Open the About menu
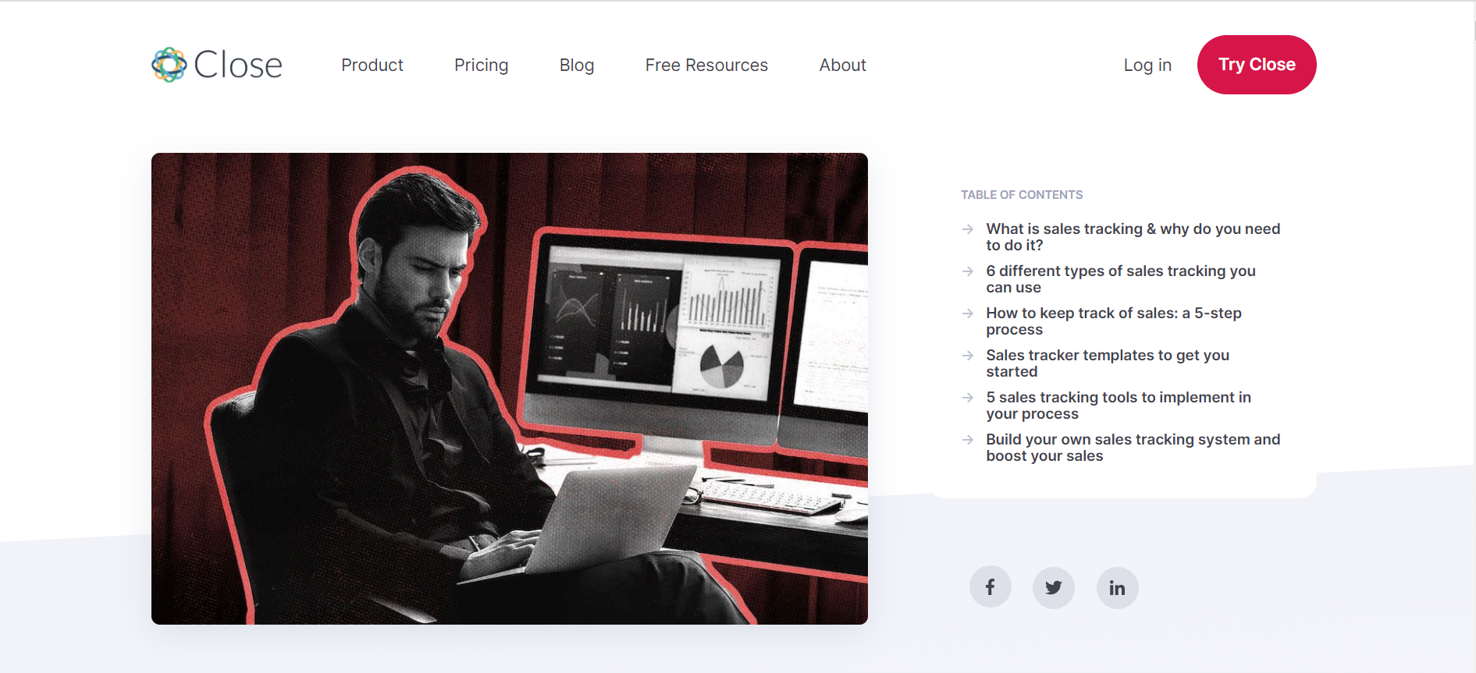The width and height of the screenshot is (1476, 673). pos(842,66)
